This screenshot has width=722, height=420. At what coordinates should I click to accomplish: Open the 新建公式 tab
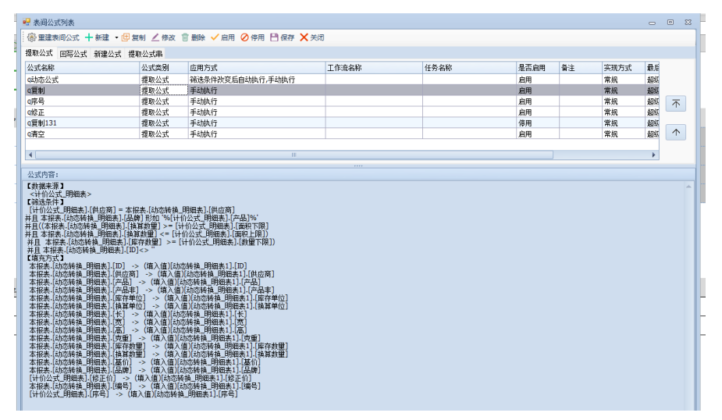pyautogui.click(x=108, y=54)
